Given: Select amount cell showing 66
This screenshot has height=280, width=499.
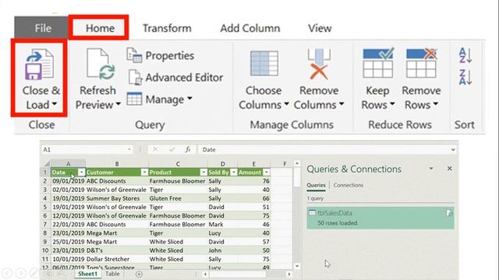Looking at the screenshot, I should click(254, 198).
